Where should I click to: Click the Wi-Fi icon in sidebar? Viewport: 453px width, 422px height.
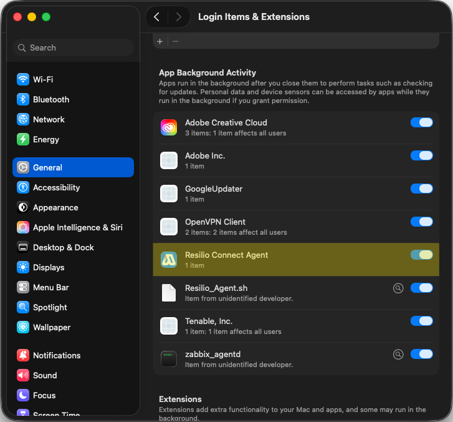23,79
